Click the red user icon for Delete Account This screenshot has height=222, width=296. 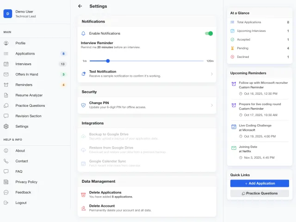click(83, 208)
